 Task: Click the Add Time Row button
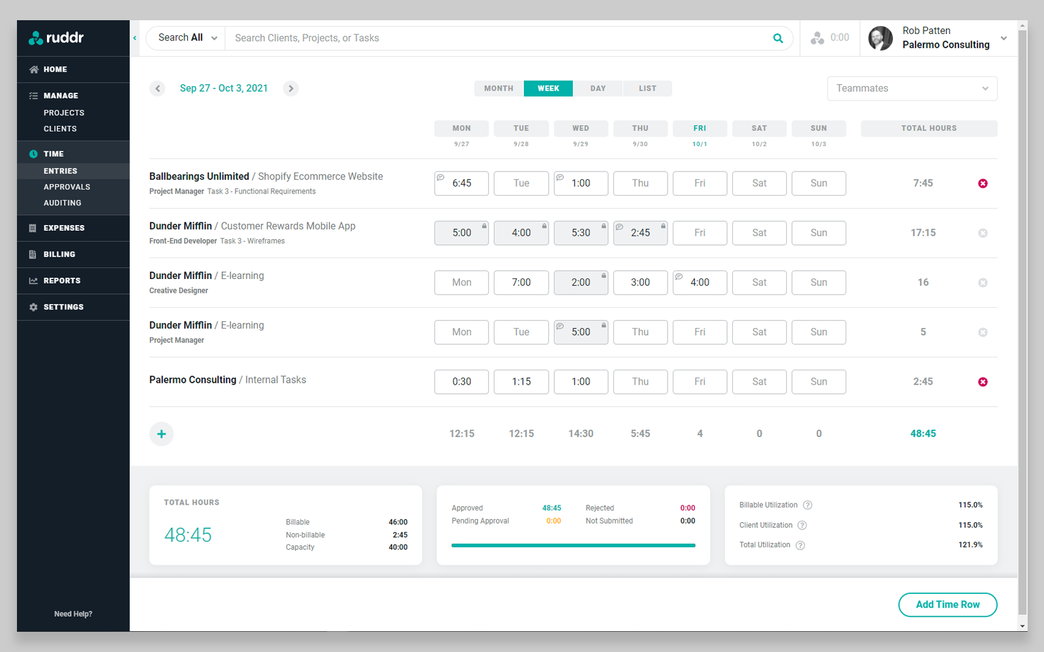coord(947,604)
